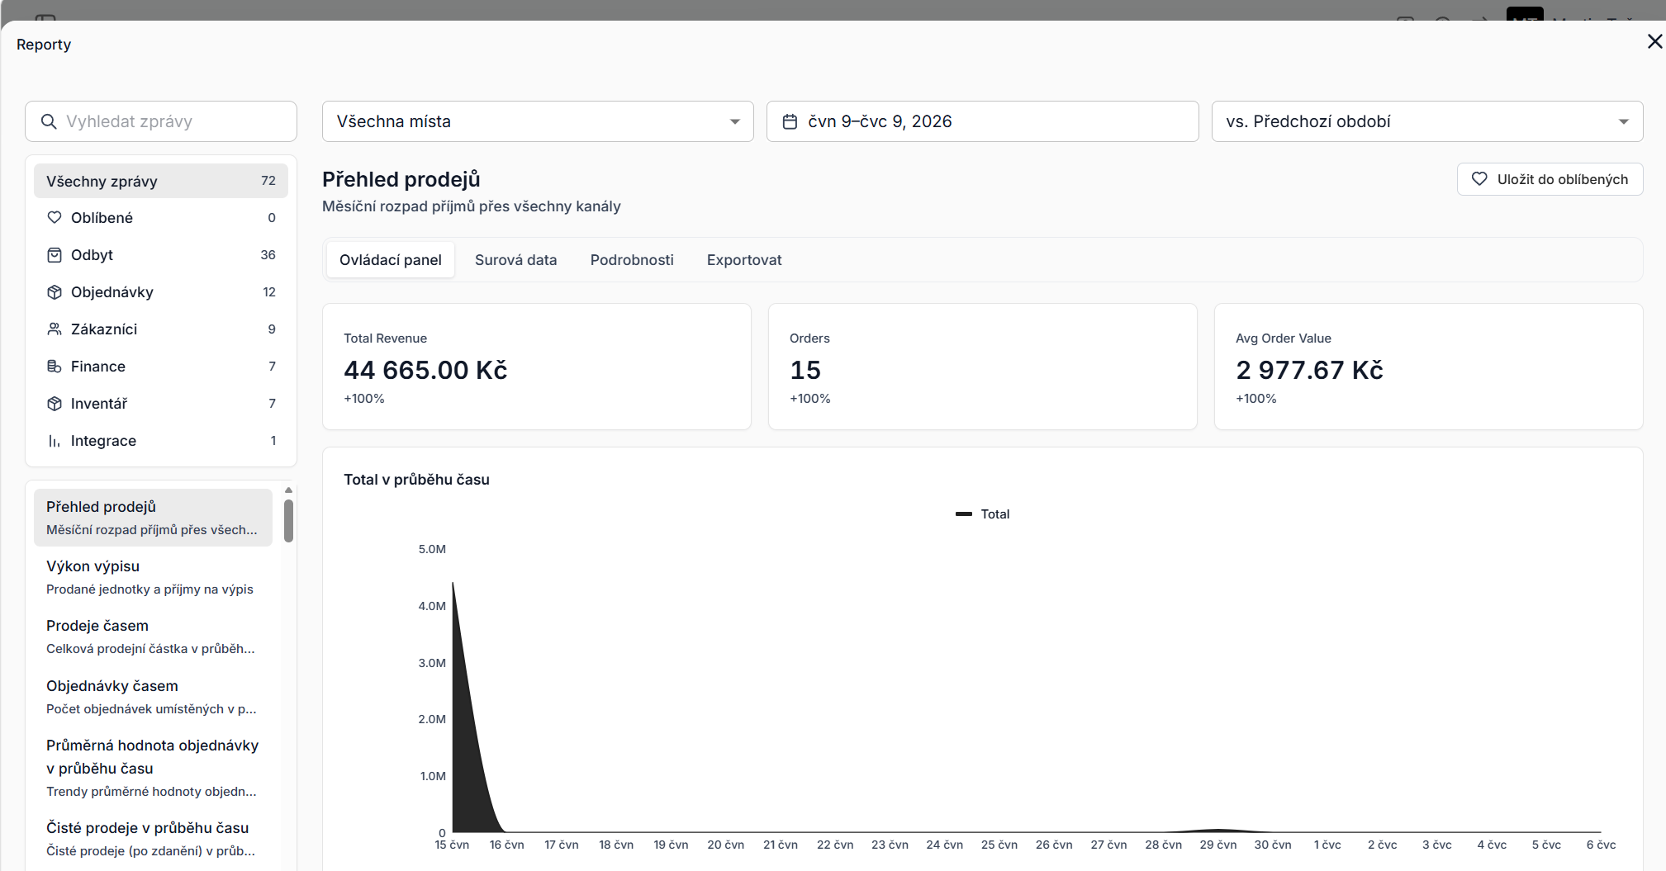Switch to the Exportovat tab
The width and height of the screenshot is (1666, 871).
pyautogui.click(x=744, y=260)
